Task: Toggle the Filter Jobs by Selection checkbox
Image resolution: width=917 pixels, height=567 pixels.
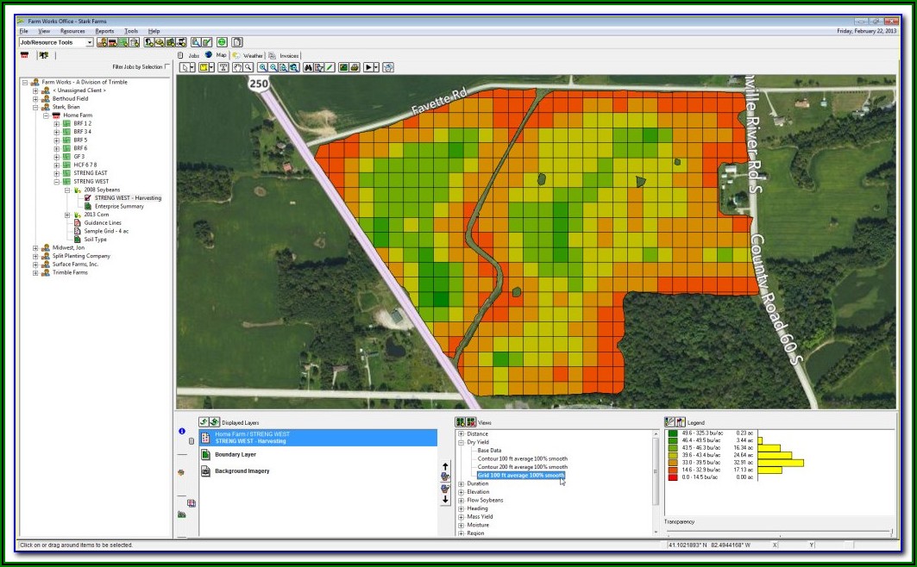Action: [167, 66]
